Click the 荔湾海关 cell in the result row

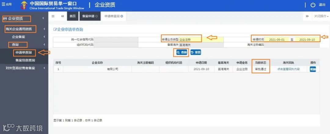(223, 69)
